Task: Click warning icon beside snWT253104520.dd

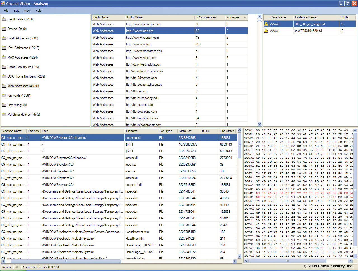Action: (266, 31)
